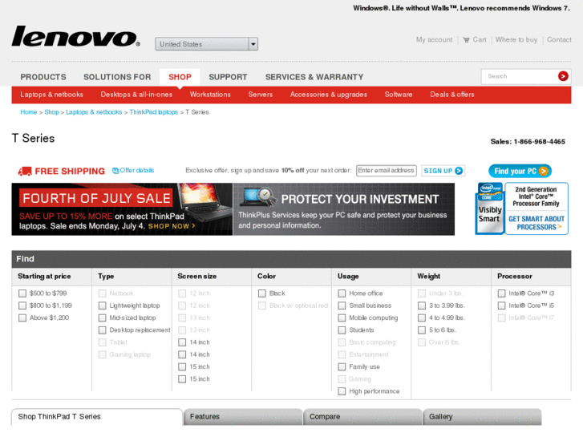Image resolution: width=583 pixels, height=437 pixels.
Task: Check the Students usage filter
Action: (x=342, y=330)
